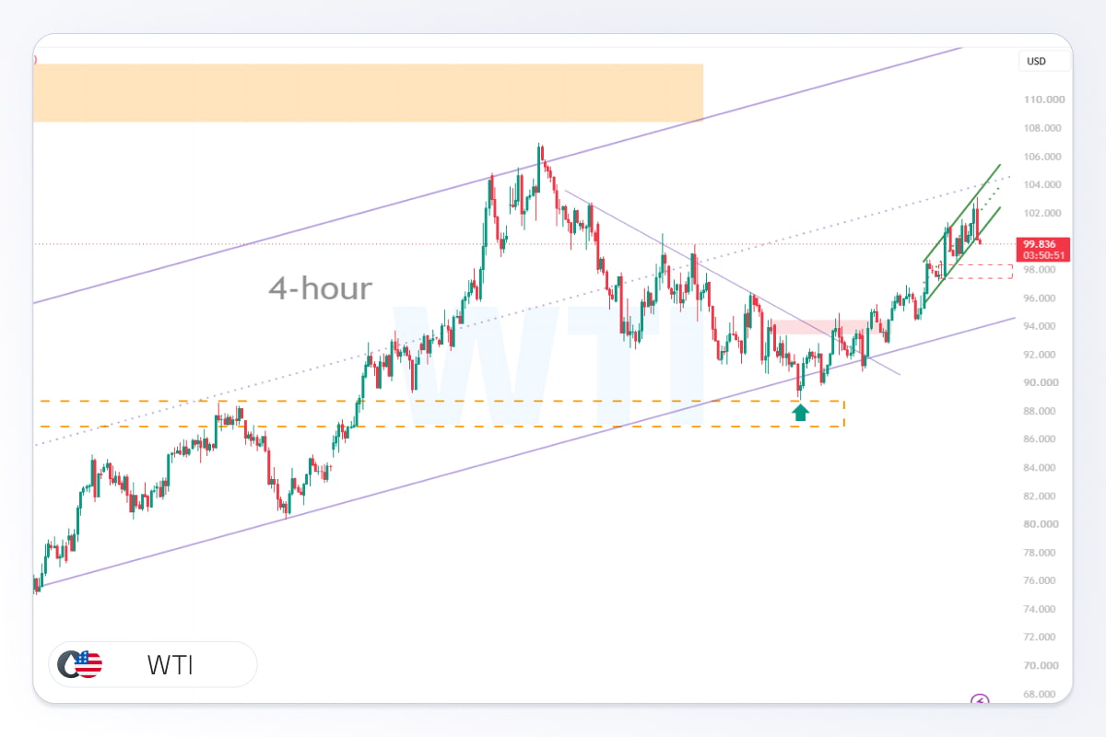This screenshot has height=737, width=1106.
Task: Select the red dashed box near 98.000
Action: [x=975, y=271]
